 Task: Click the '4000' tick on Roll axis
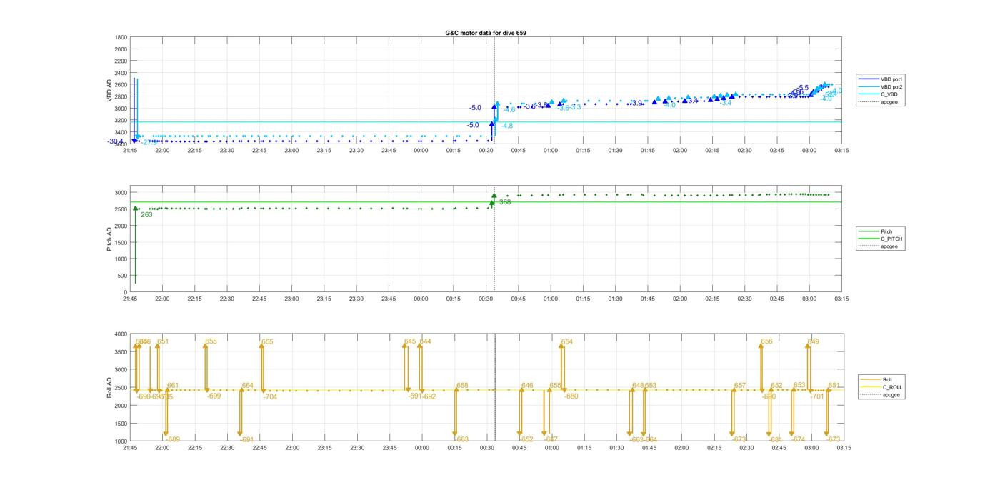pos(121,334)
